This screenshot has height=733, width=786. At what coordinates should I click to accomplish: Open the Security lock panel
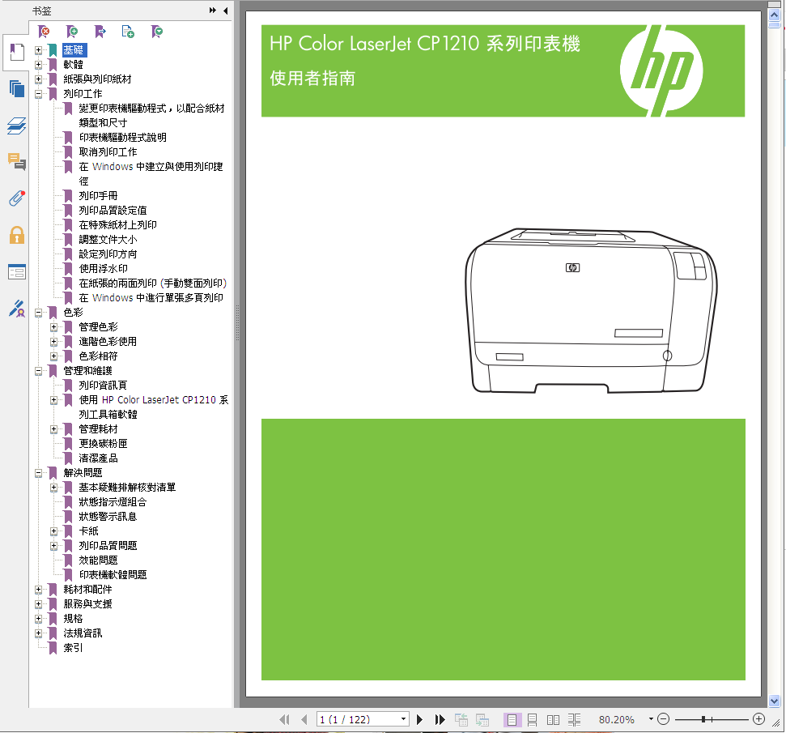pyautogui.click(x=16, y=236)
